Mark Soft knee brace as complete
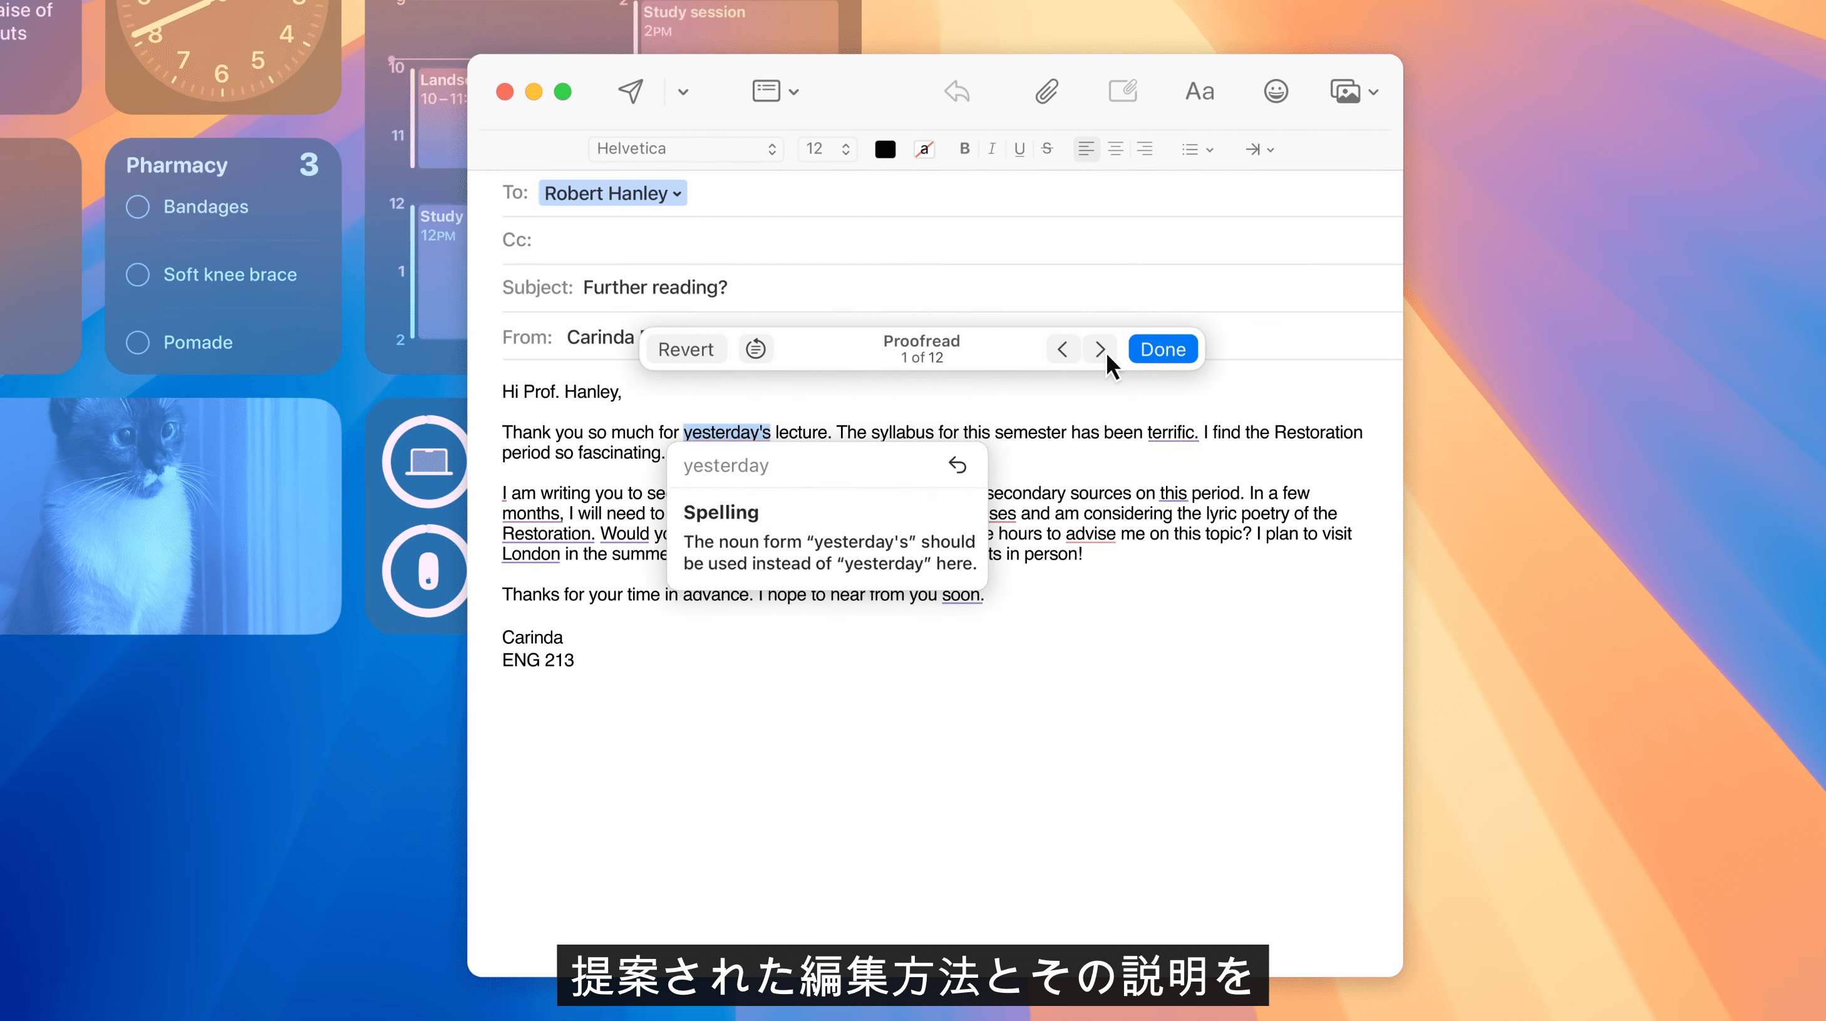This screenshot has height=1021, width=1826. tap(138, 274)
